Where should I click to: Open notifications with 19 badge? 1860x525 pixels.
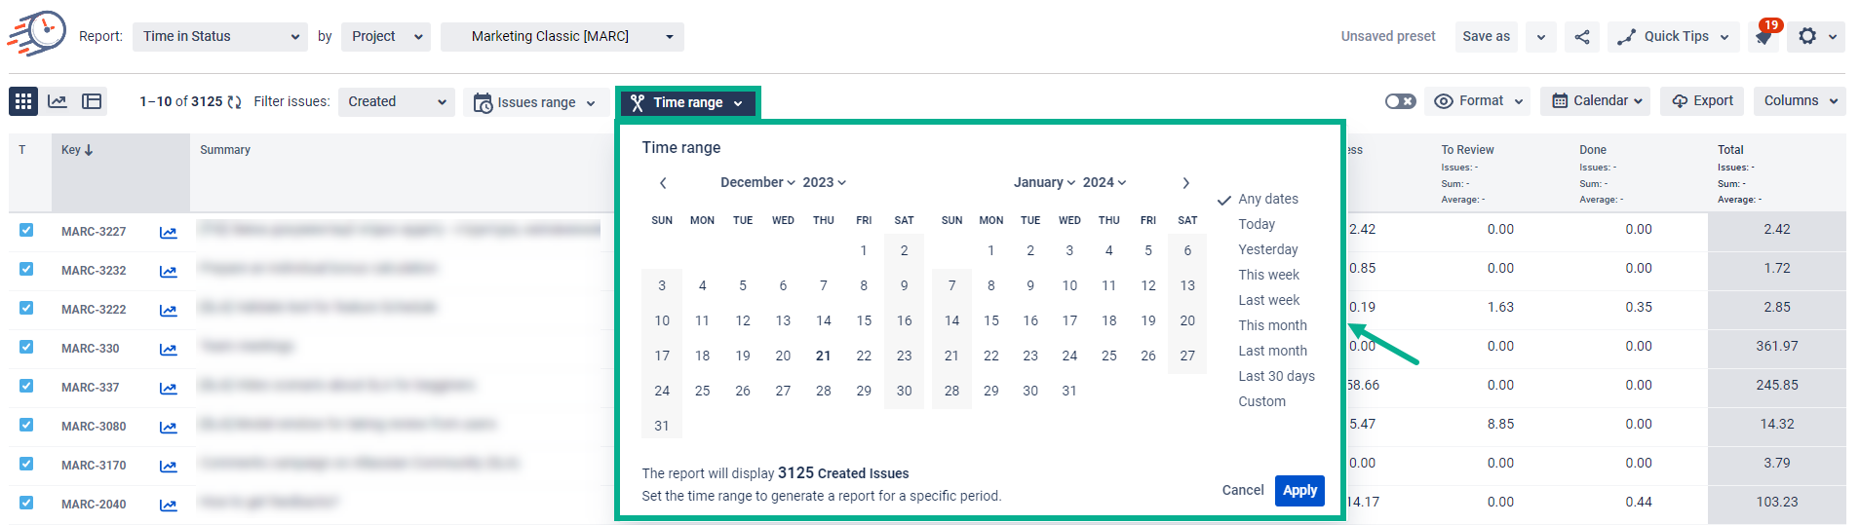(x=1764, y=36)
